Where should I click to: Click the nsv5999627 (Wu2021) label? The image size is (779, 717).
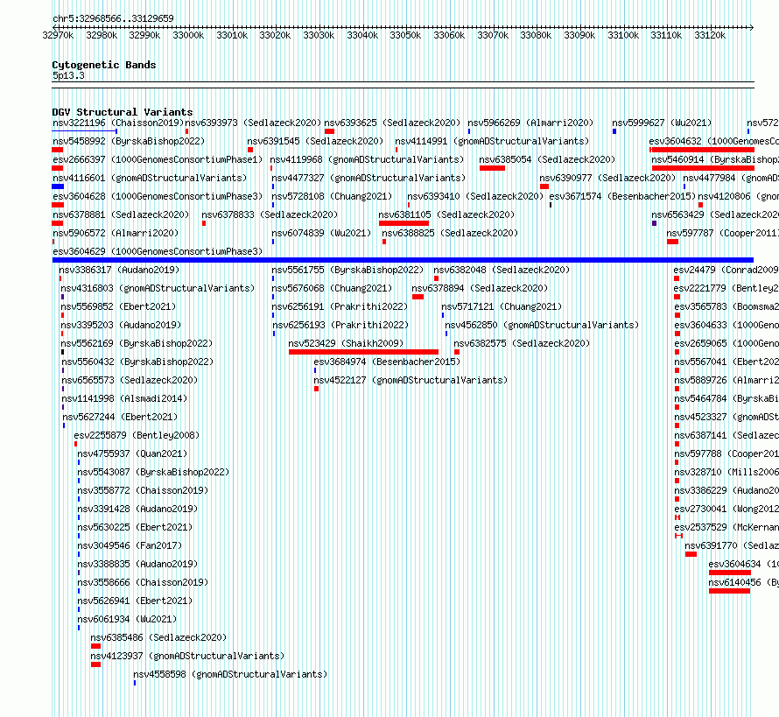tap(662, 123)
